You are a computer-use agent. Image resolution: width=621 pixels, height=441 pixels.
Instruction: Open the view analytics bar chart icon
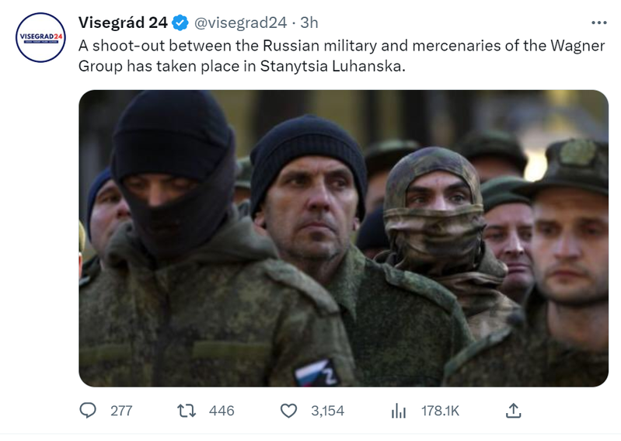pos(399,411)
